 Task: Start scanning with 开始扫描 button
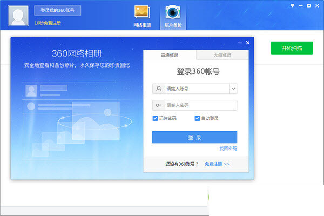[292, 48]
